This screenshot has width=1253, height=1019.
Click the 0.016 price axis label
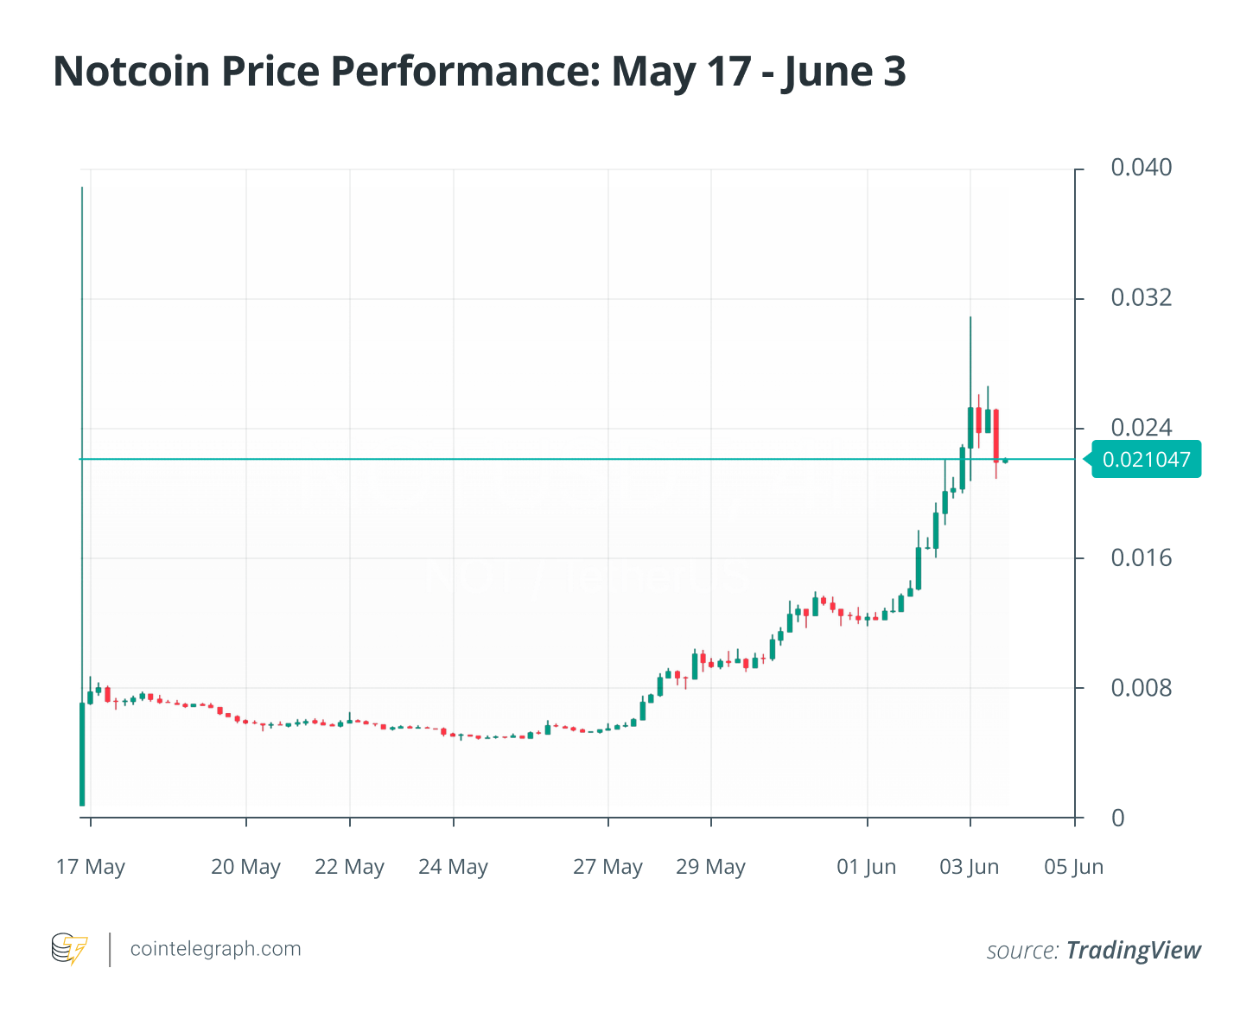click(1142, 558)
